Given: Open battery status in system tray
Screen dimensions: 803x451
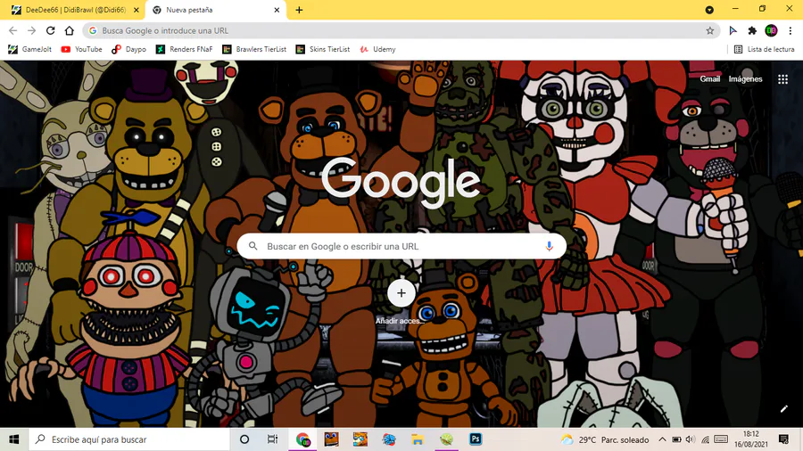Looking at the screenshot, I should point(676,439).
